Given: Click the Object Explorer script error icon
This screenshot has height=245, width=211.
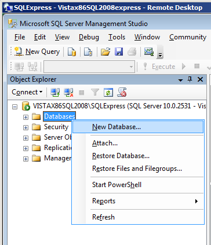Looking at the screenshot, I should click(122, 92).
